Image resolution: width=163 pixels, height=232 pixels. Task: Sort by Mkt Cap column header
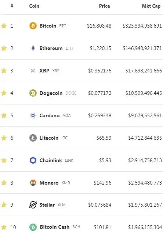coord(151,6)
